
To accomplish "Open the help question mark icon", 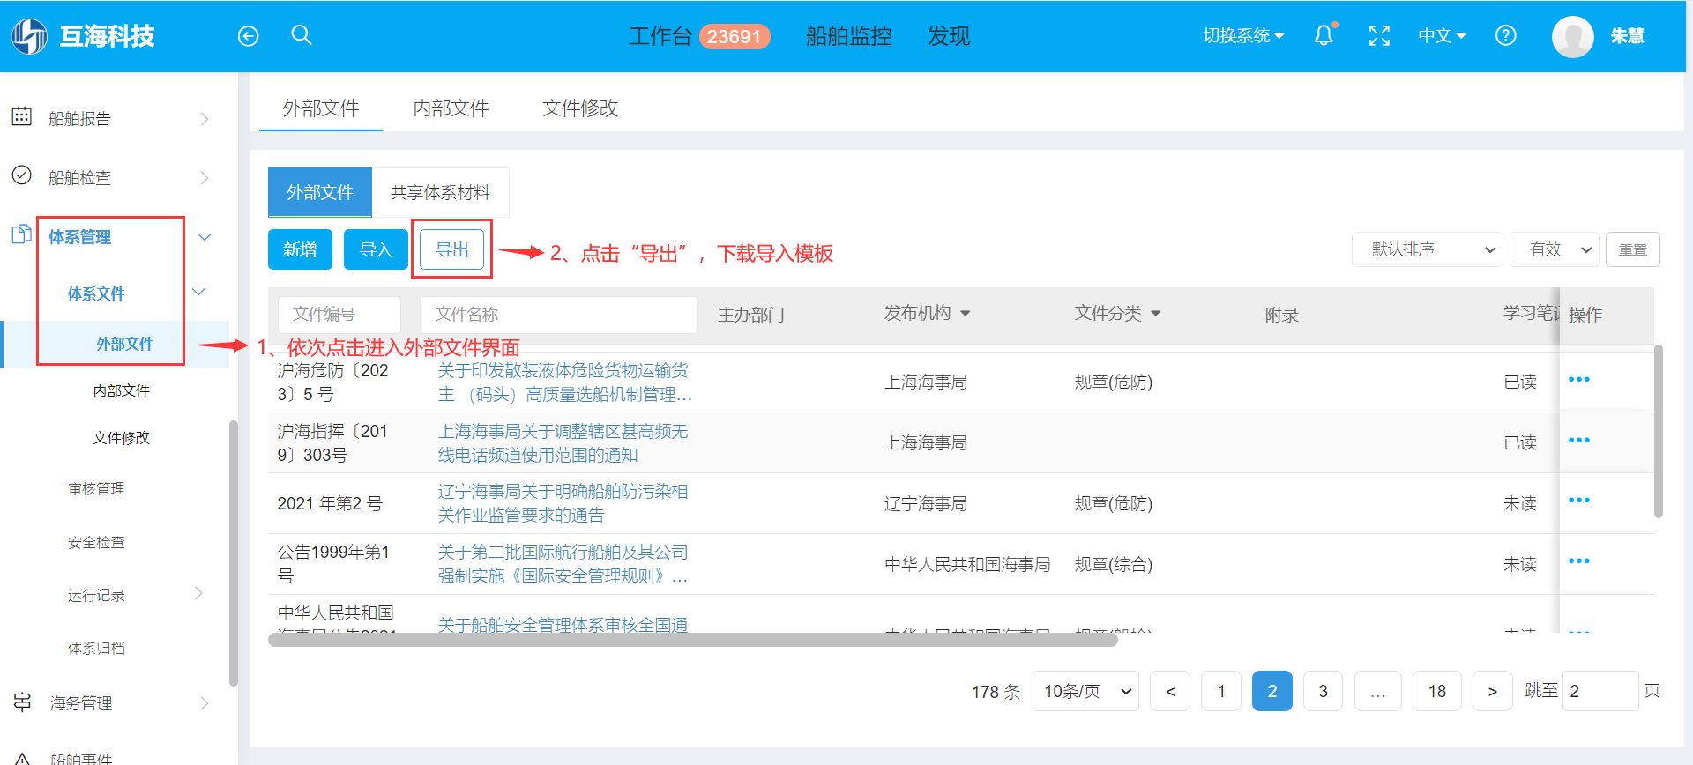I will [x=1506, y=36].
